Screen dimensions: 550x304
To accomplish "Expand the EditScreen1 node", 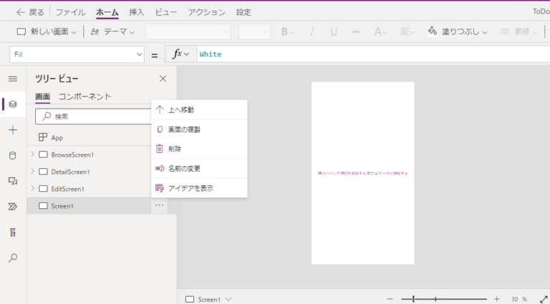I will click(x=33, y=188).
